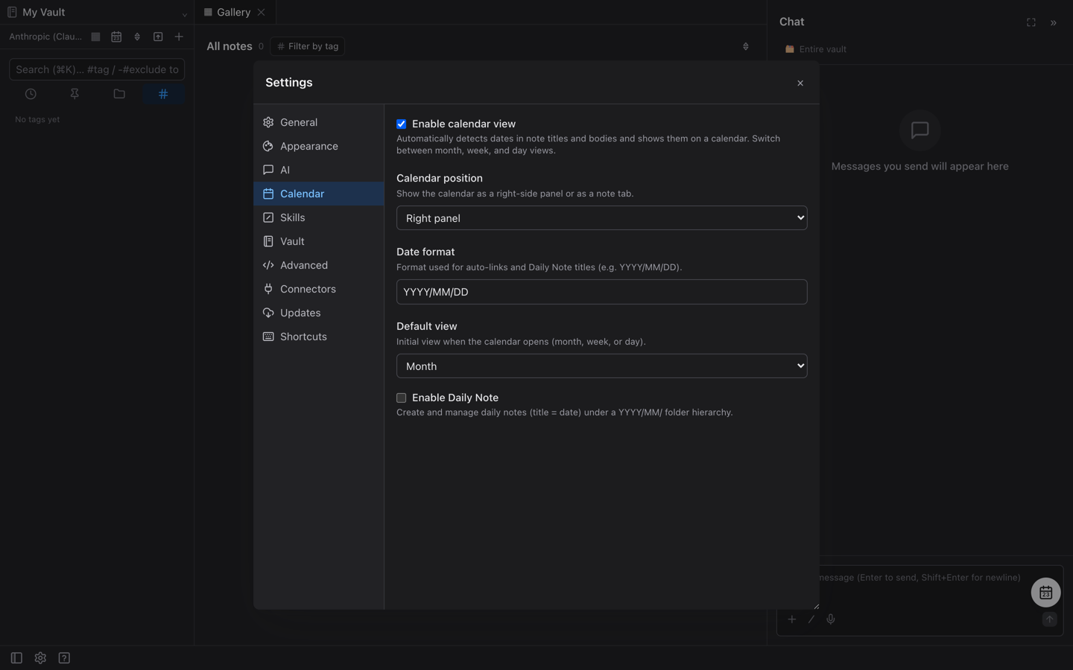
Task: Focus the sidebar Search field
Action: (97, 69)
